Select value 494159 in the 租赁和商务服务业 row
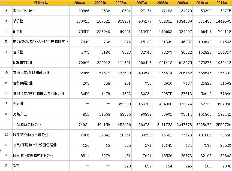 [101, 124]
